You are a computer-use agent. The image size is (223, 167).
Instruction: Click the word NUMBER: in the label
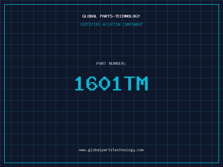117,63
